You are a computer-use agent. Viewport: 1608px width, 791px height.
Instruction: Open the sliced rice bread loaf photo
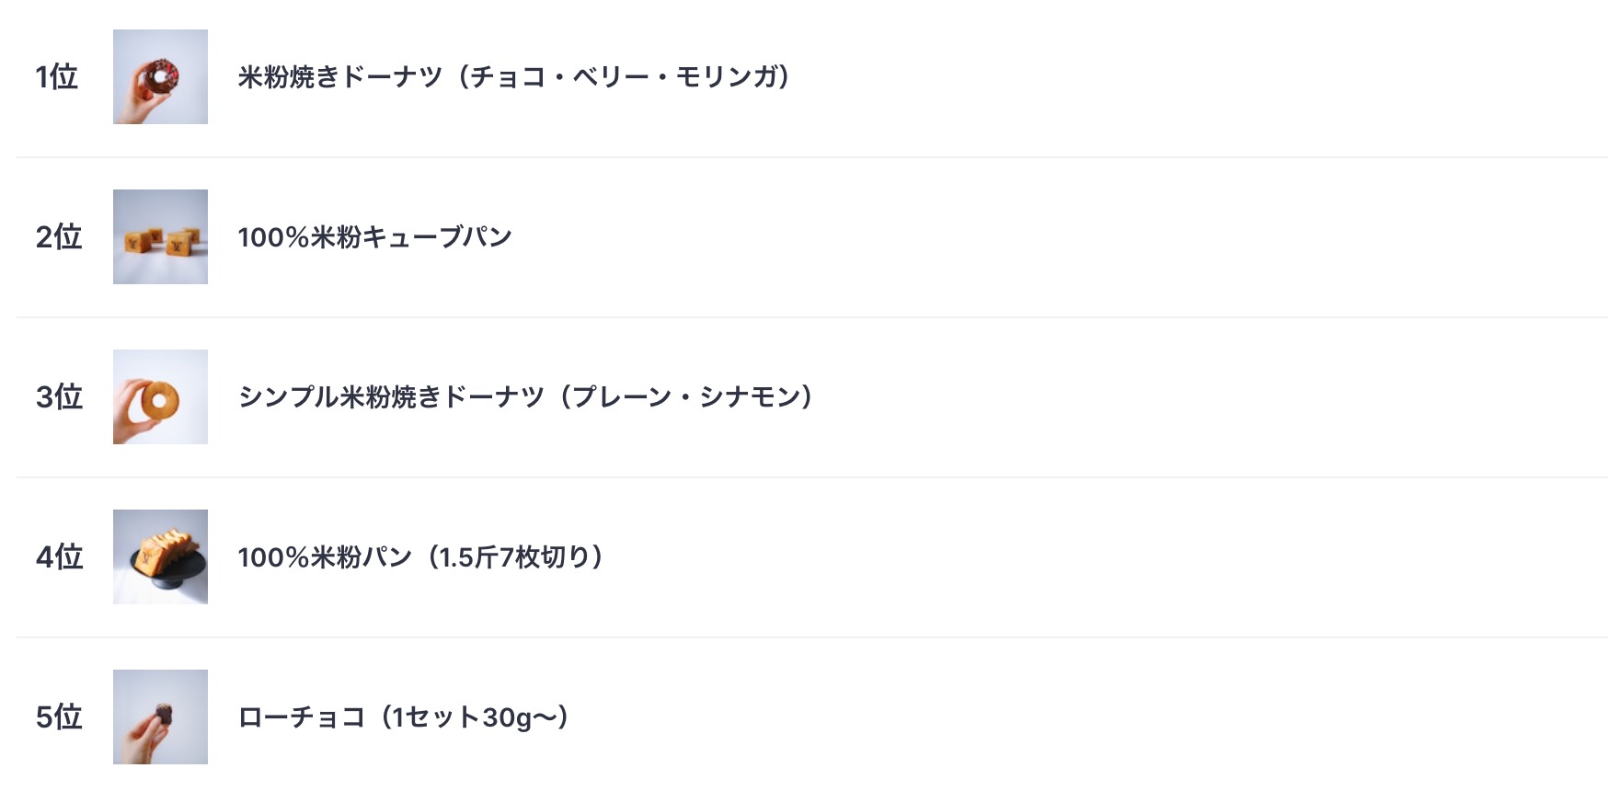160,556
